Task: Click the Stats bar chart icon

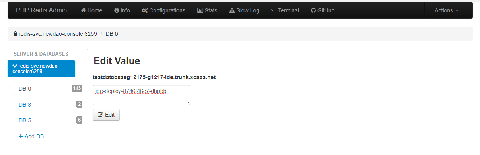Action: tap(200, 11)
